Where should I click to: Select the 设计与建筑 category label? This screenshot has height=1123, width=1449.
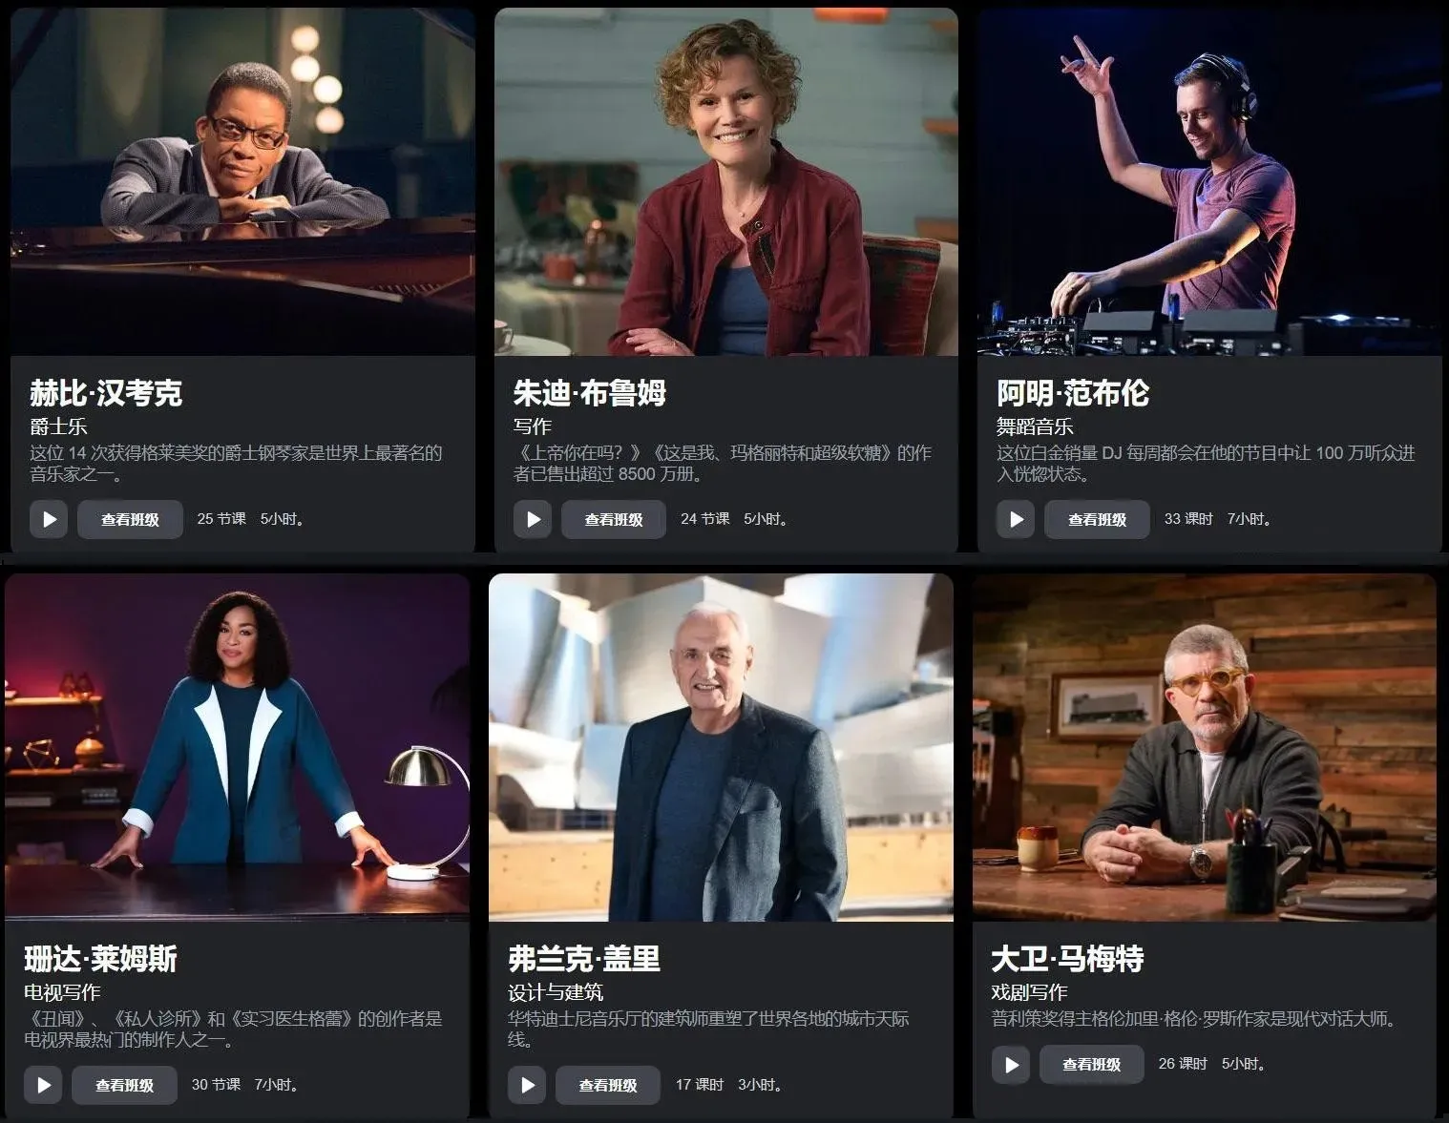pos(556,992)
